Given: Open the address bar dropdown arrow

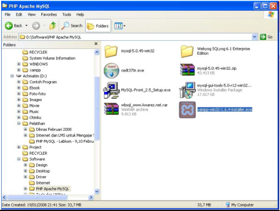Looking at the screenshot, I should coord(255,37).
